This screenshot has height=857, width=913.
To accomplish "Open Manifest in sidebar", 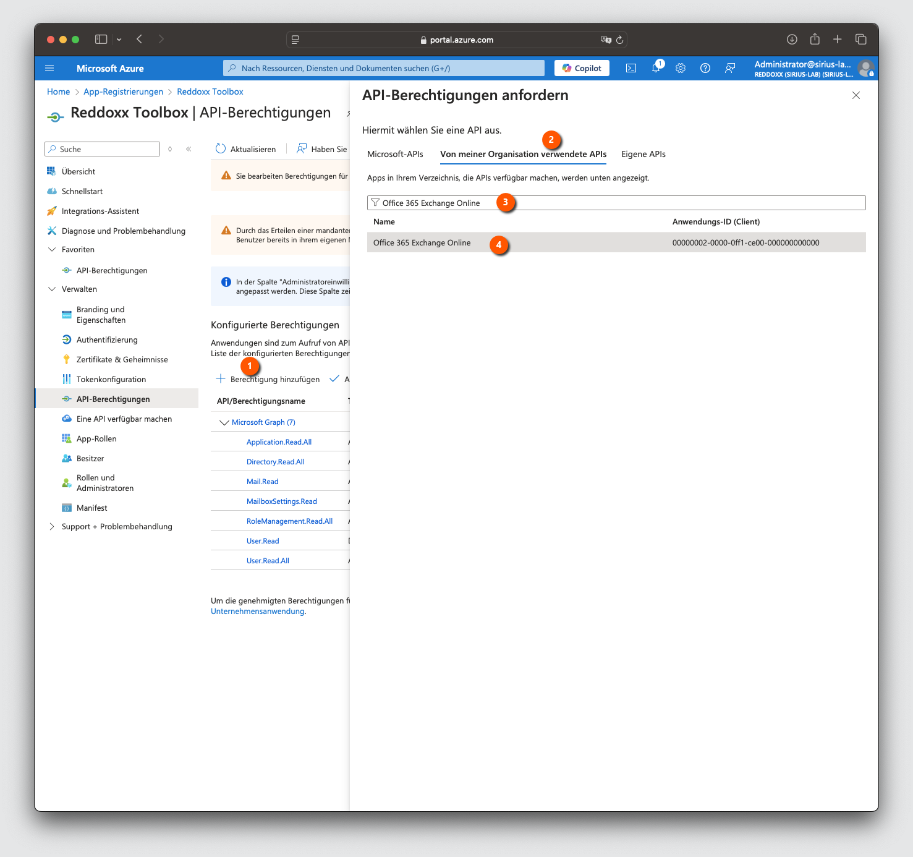I will [x=91, y=508].
